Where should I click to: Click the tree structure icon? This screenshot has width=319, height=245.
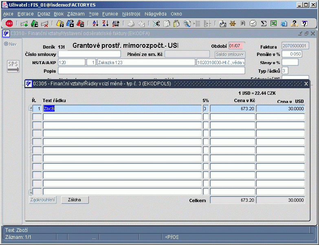(x=207, y=24)
